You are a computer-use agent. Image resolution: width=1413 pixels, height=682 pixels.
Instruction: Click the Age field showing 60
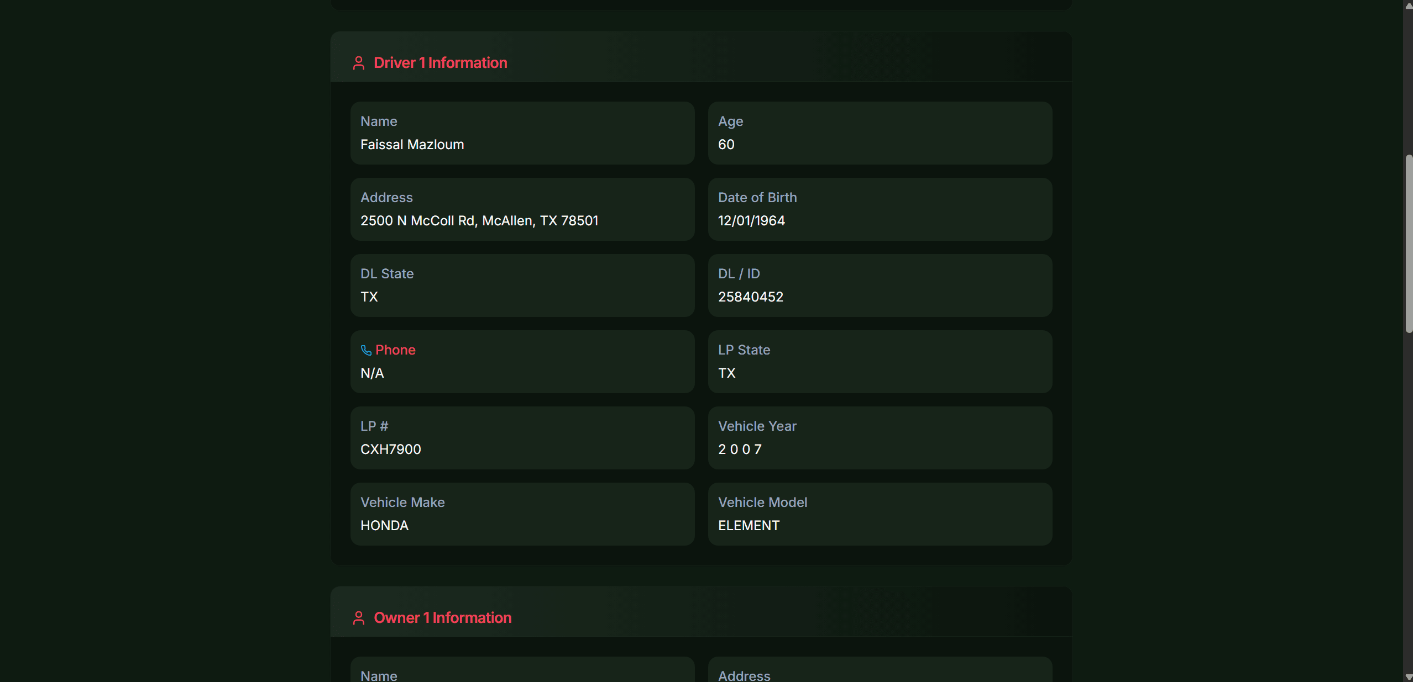click(879, 133)
